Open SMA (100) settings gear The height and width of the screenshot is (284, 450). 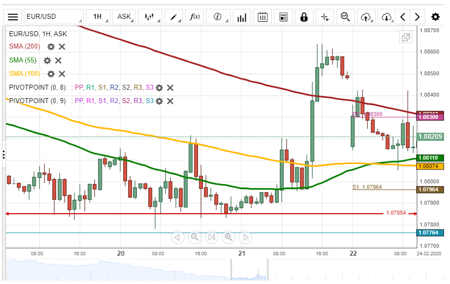51,74
